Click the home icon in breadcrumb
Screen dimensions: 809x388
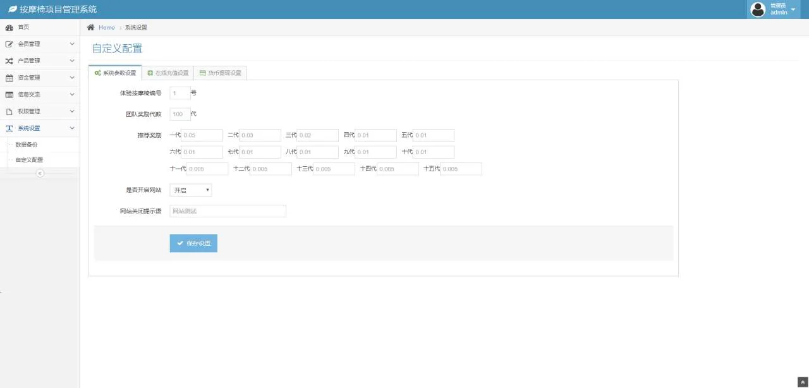91,27
